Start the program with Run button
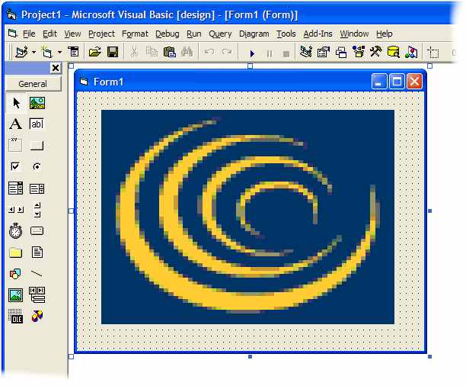466x386 pixels. click(252, 53)
